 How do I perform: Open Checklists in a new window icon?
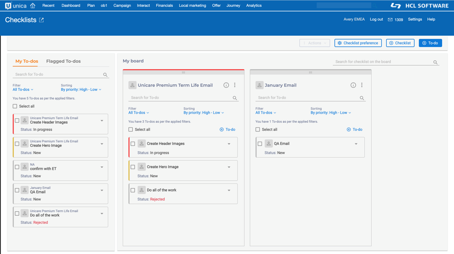point(42,20)
